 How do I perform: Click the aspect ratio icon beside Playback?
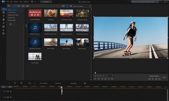(x=32, y=2)
